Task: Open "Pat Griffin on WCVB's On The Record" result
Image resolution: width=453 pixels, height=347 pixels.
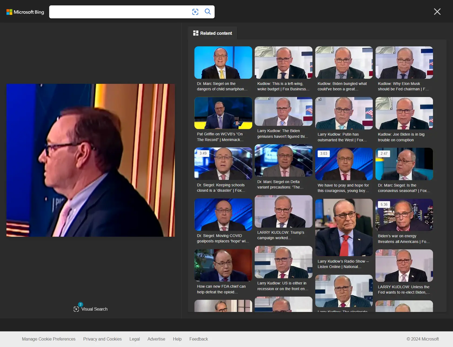Action: coord(223,113)
